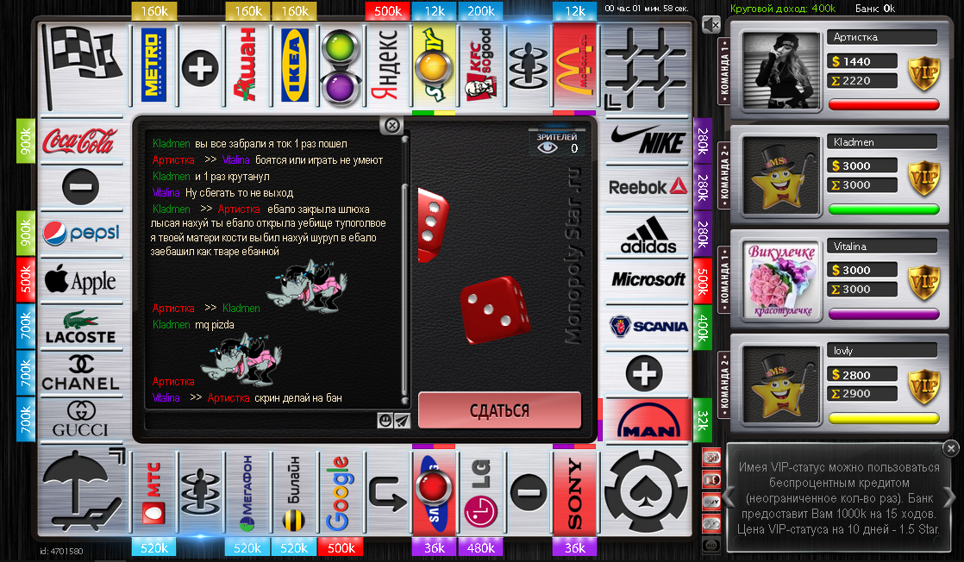Viewport: 964px width, 562px height.
Task: Select the Adidas board cell
Action: point(648,234)
